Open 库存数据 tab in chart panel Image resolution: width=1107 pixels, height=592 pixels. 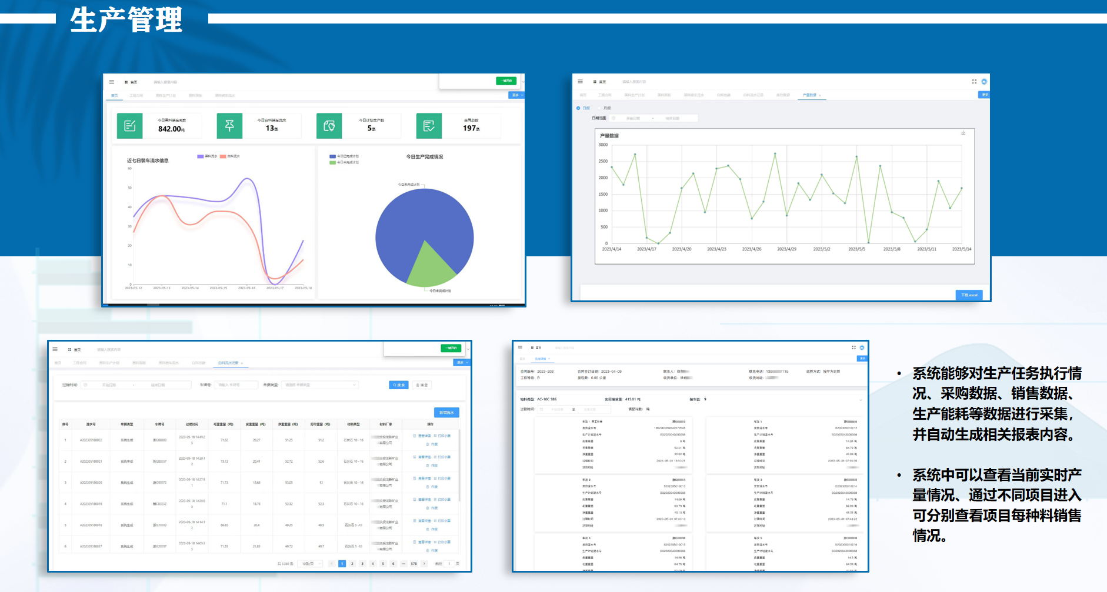(x=783, y=95)
